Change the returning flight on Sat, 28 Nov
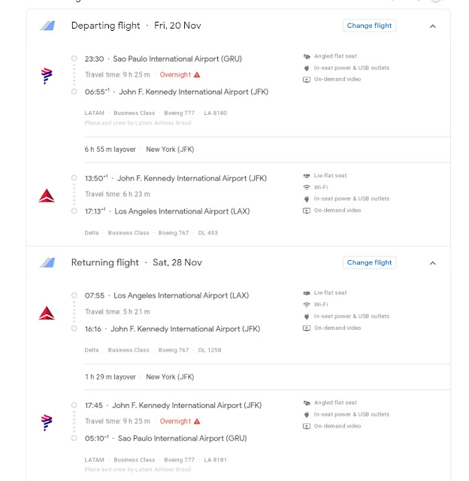This screenshot has width=469, height=481. click(x=370, y=262)
